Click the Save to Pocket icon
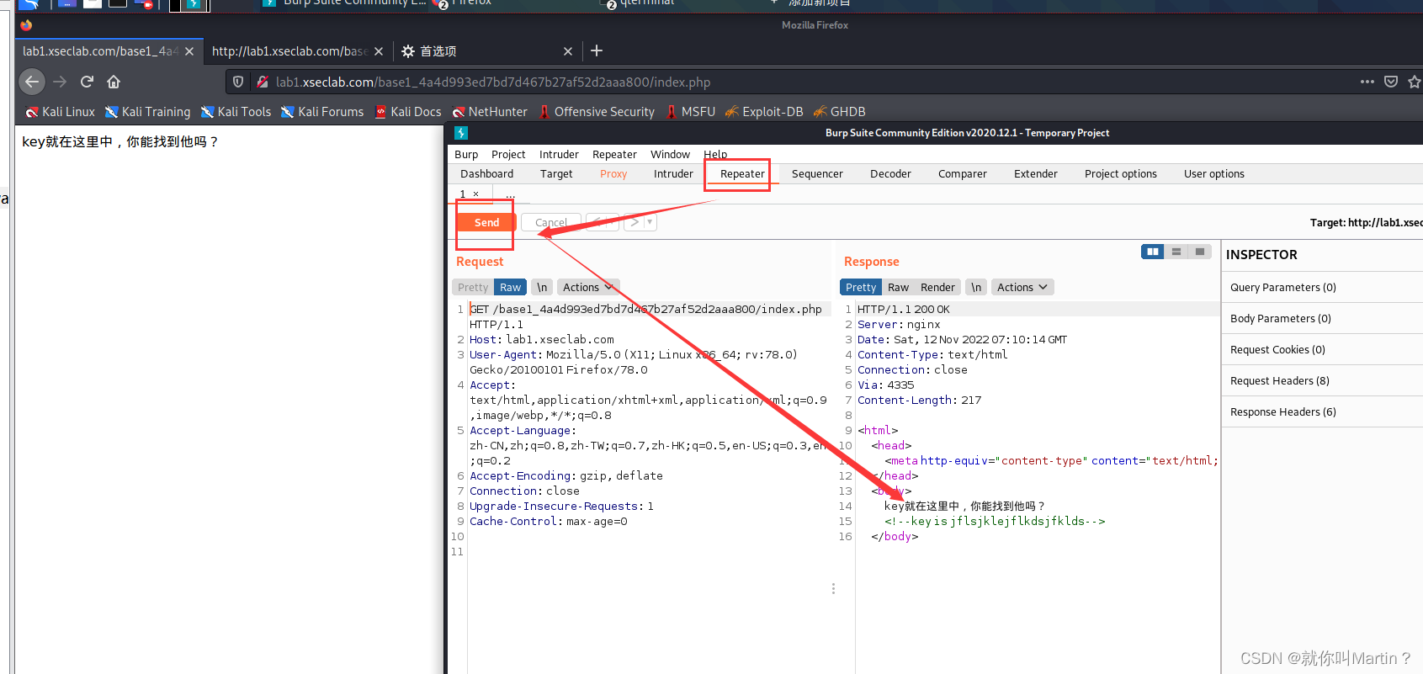This screenshot has height=674, width=1423. click(x=1391, y=82)
